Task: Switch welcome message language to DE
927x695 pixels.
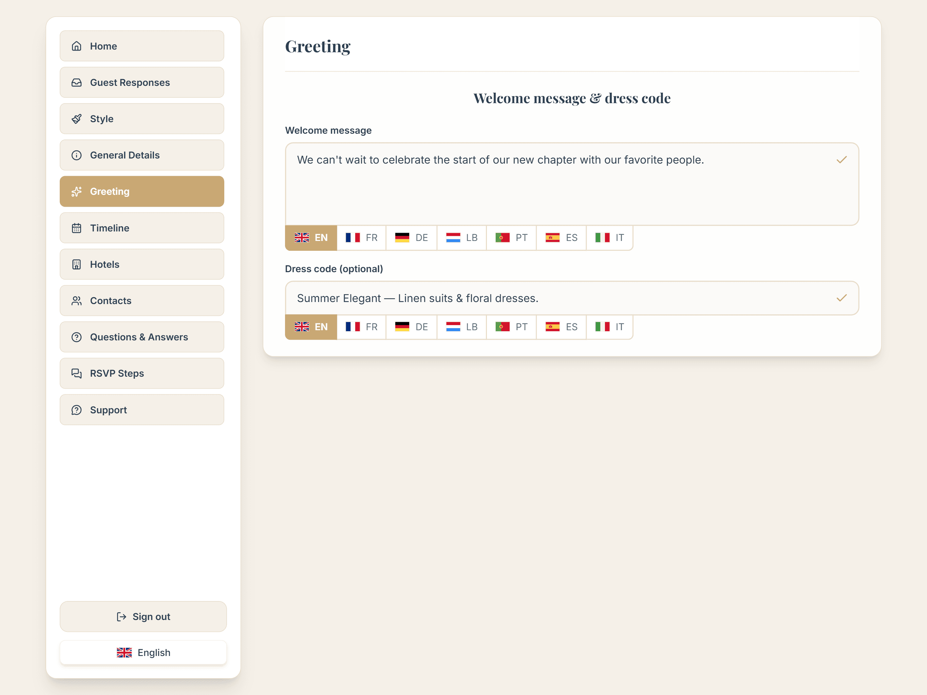Action: pos(412,238)
